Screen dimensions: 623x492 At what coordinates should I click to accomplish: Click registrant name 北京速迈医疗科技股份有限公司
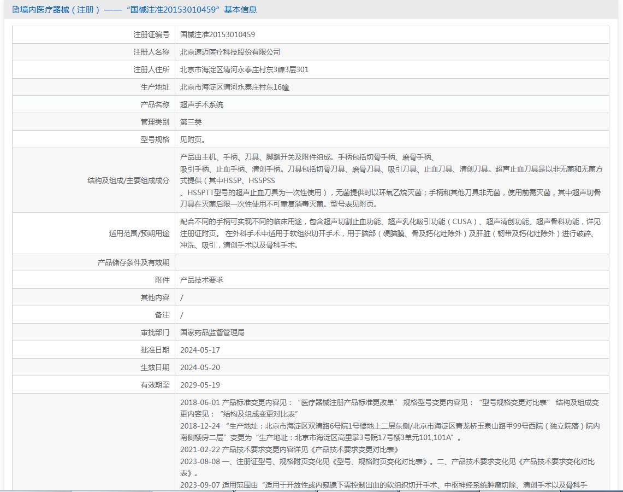pos(230,52)
